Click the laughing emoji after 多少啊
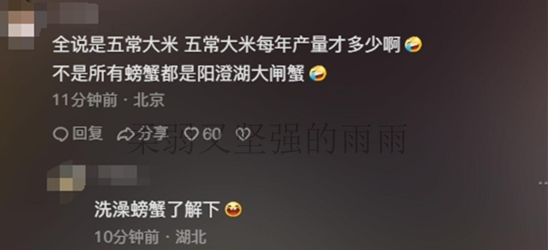Viewport: 548px width, 250px height. click(x=413, y=45)
